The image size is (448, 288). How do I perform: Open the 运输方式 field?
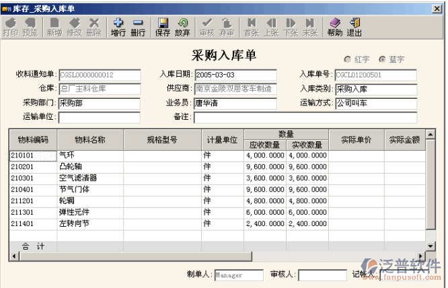(x=375, y=104)
